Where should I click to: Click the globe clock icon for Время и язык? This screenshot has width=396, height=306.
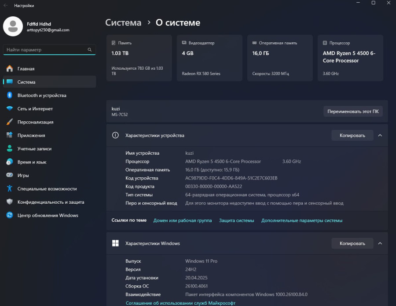[x=10, y=162]
